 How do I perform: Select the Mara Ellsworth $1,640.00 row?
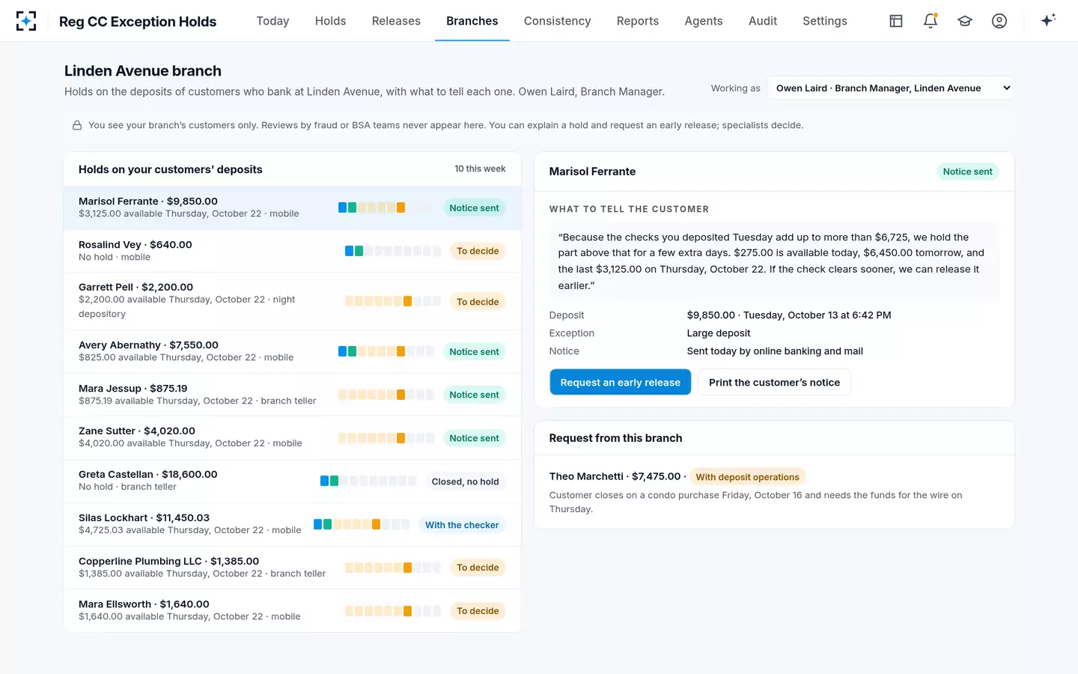[293, 610]
